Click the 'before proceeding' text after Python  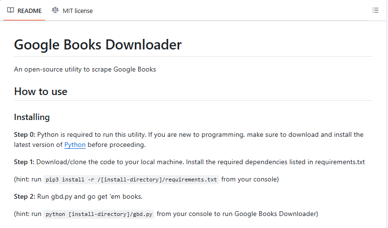pyautogui.click(x=116, y=144)
